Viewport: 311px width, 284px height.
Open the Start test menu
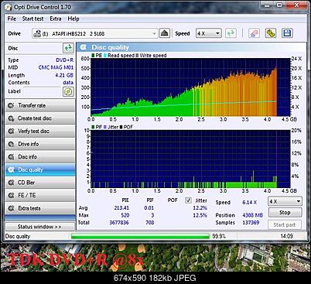coord(32,19)
